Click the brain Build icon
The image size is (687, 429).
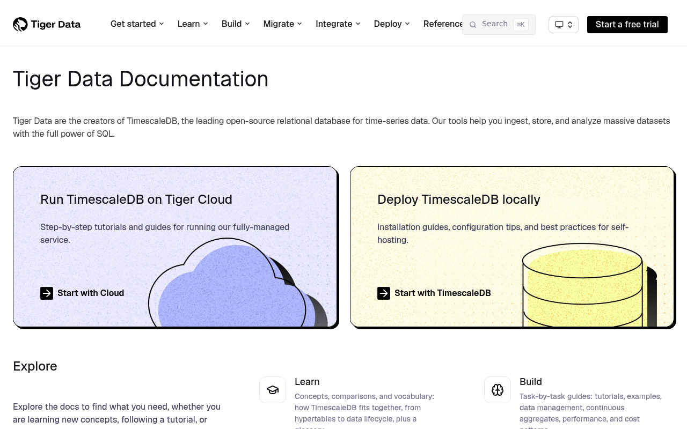pos(498,390)
